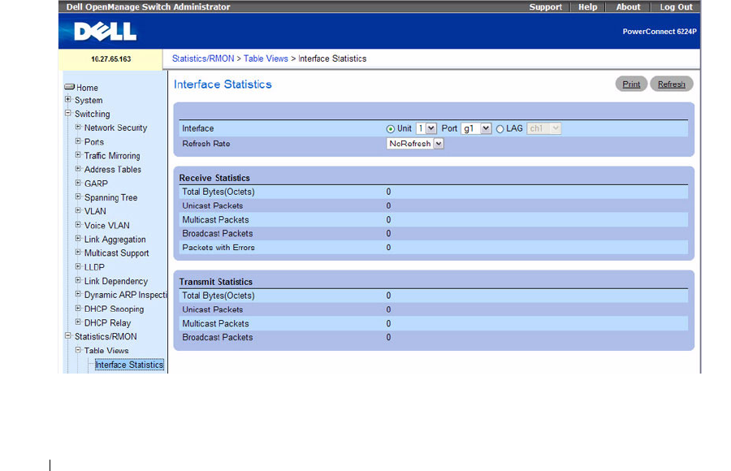Open Spanning Tree in the tree

pos(111,197)
